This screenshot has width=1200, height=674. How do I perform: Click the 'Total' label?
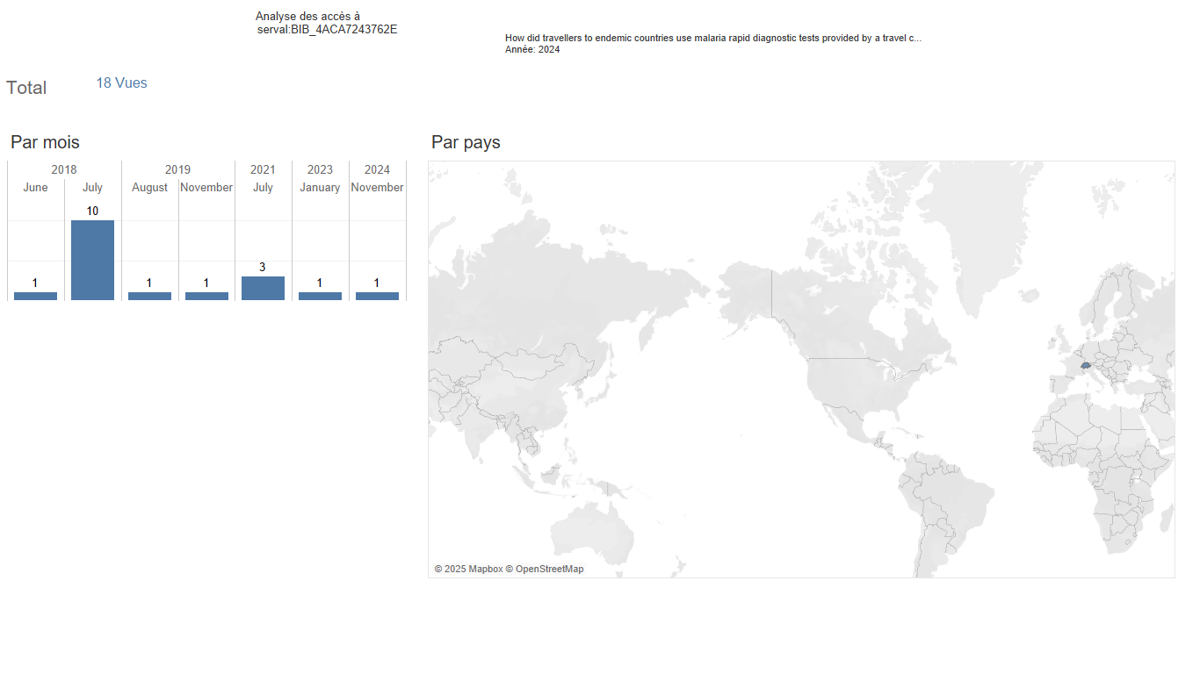pos(26,88)
